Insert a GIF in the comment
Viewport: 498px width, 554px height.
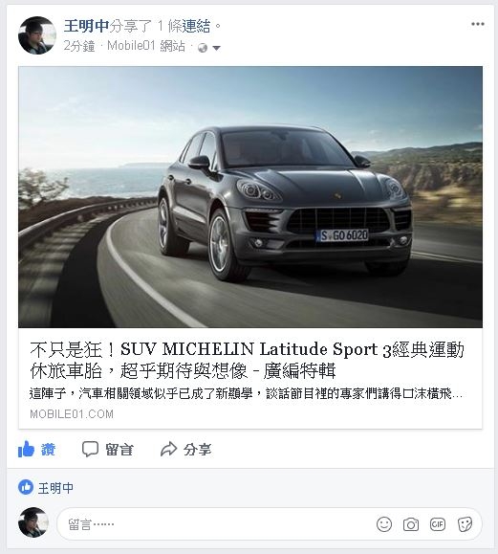click(438, 524)
